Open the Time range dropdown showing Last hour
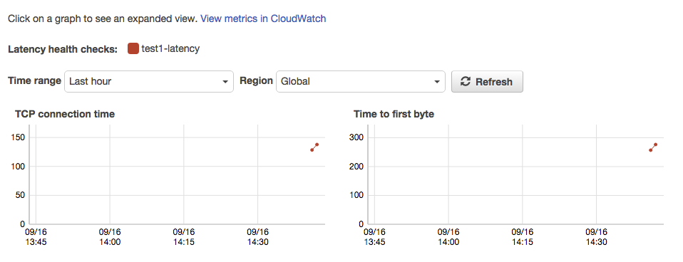The image size is (683, 262). click(149, 81)
